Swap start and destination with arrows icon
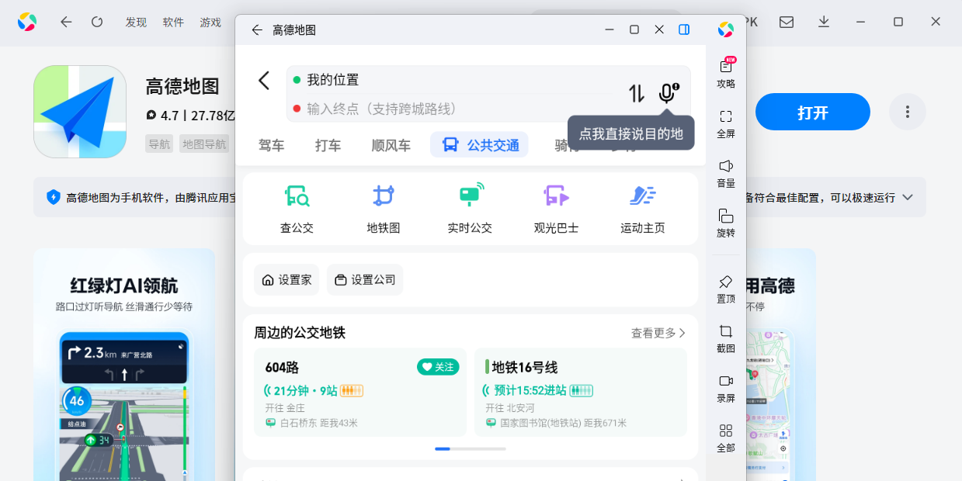The width and height of the screenshot is (962, 481). [x=637, y=93]
